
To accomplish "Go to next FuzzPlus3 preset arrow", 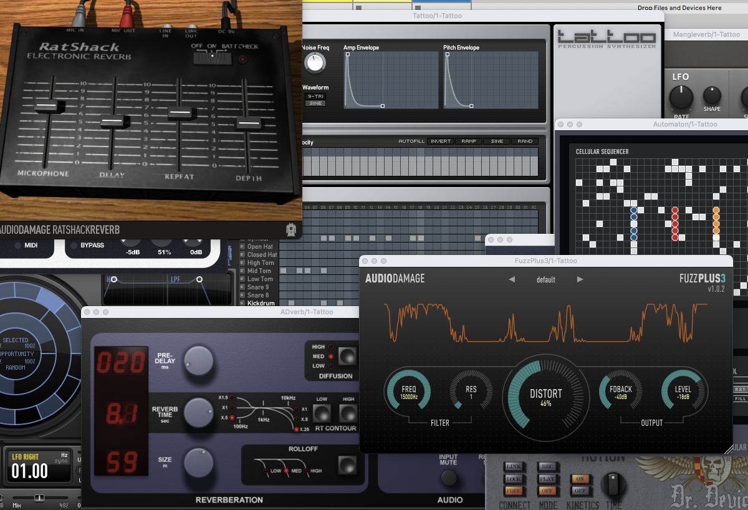I will coord(580,279).
